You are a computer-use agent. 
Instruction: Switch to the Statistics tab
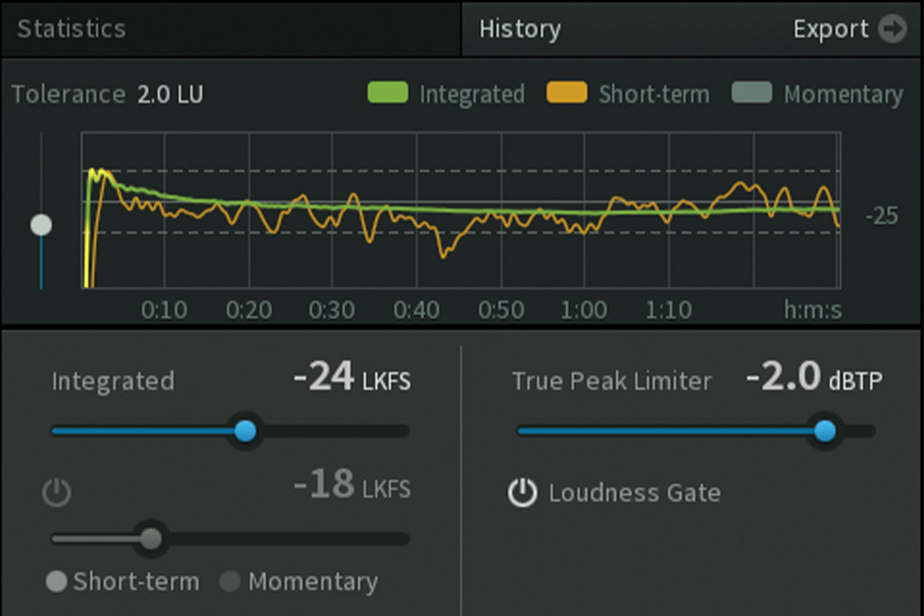pos(71,29)
